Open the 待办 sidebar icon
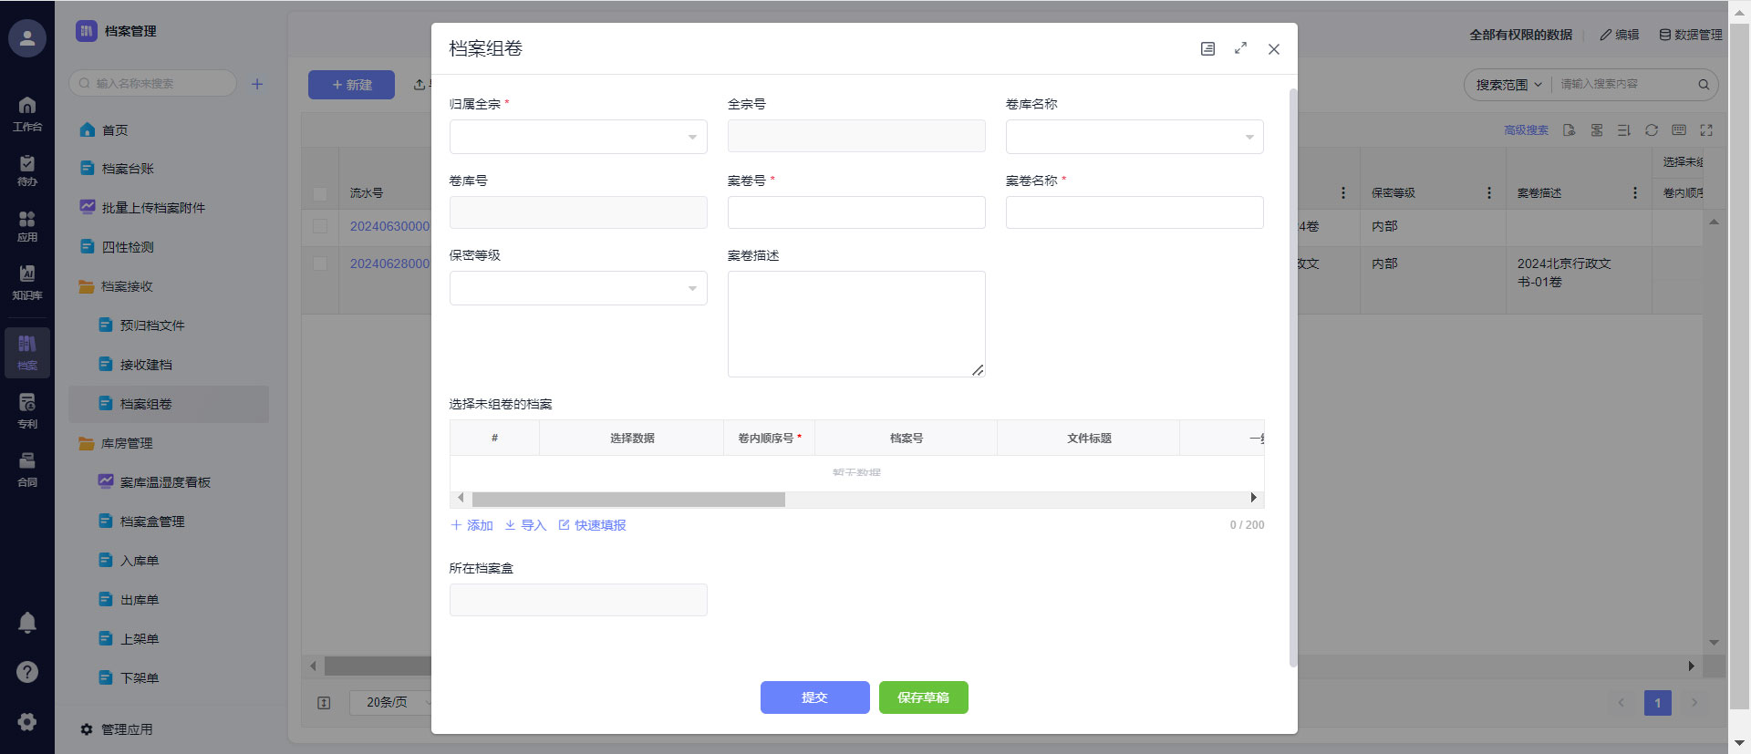Viewport: 1751px width, 754px height. 27,170
